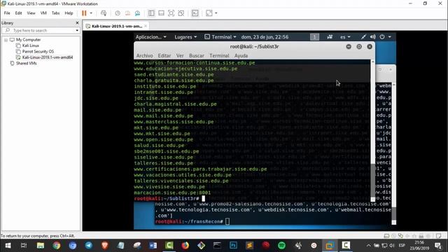448x252 pixels.
Task: Close the Library panel
Action: click(77, 22)
